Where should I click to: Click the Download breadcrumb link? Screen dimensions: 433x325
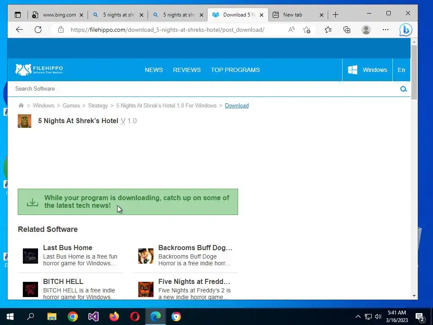tap(237, 105)
